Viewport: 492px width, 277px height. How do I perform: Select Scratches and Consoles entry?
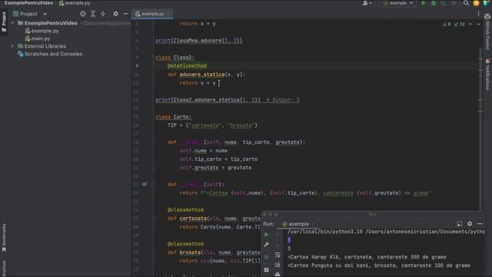[50, 54]
